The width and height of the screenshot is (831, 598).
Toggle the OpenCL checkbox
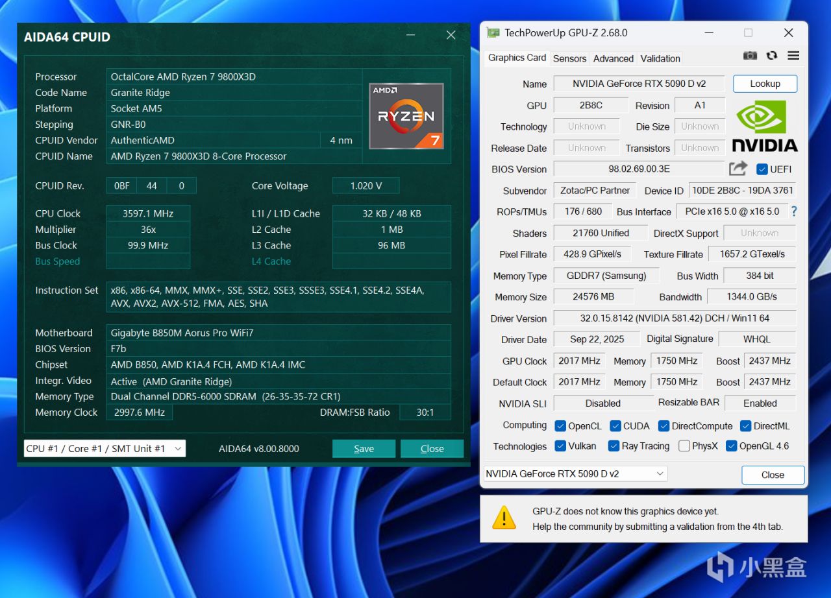pos(560,426)
